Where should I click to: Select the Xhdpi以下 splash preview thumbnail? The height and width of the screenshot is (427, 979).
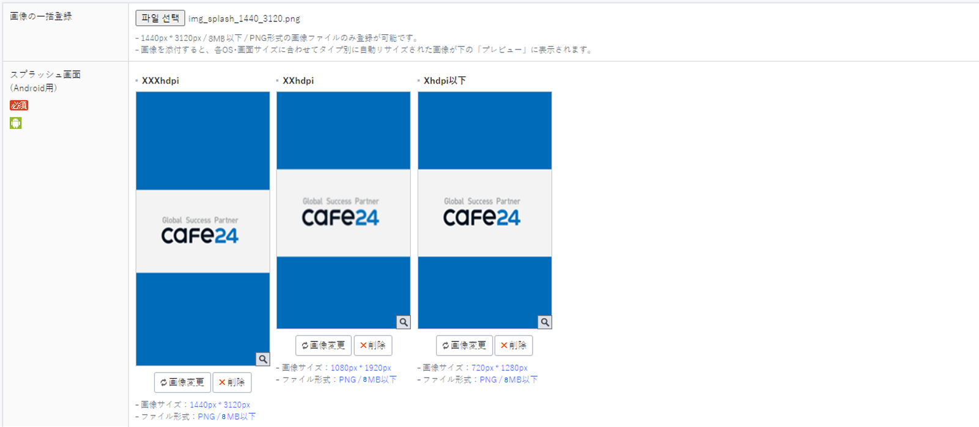tap(485, 210)
